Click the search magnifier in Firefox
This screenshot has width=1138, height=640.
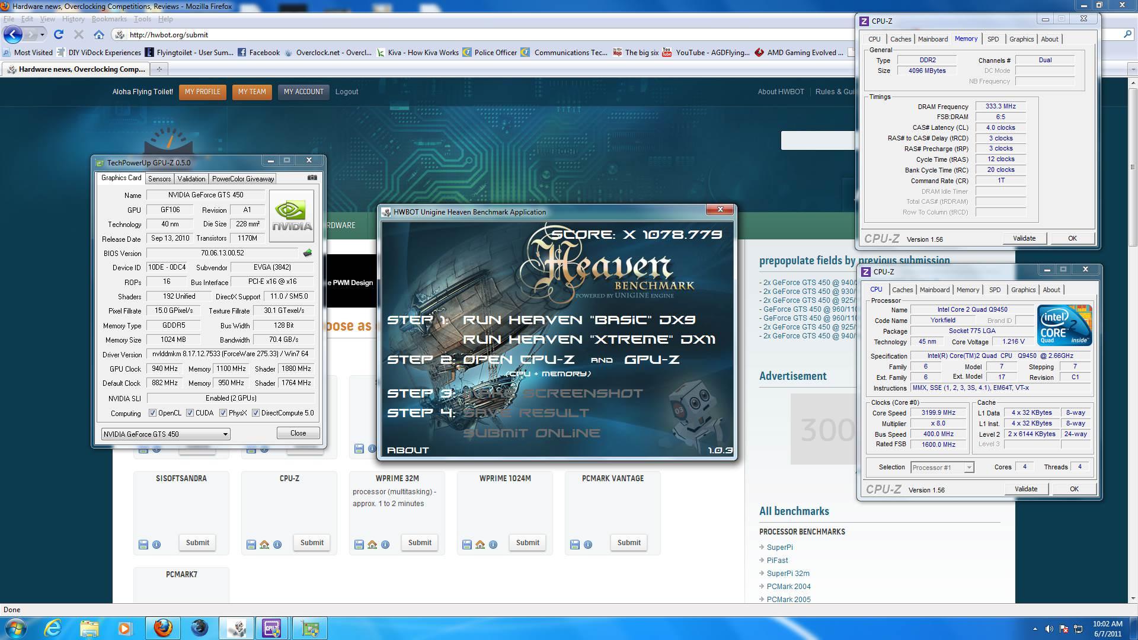[1128, 34]
